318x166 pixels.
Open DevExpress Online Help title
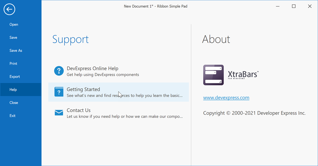(x=92, y=68)
